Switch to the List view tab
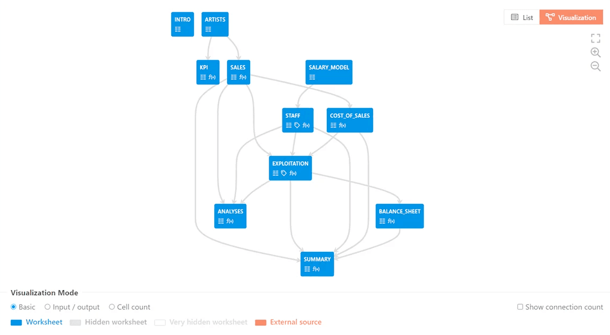610x335 pixels. (x=521, y=18)
